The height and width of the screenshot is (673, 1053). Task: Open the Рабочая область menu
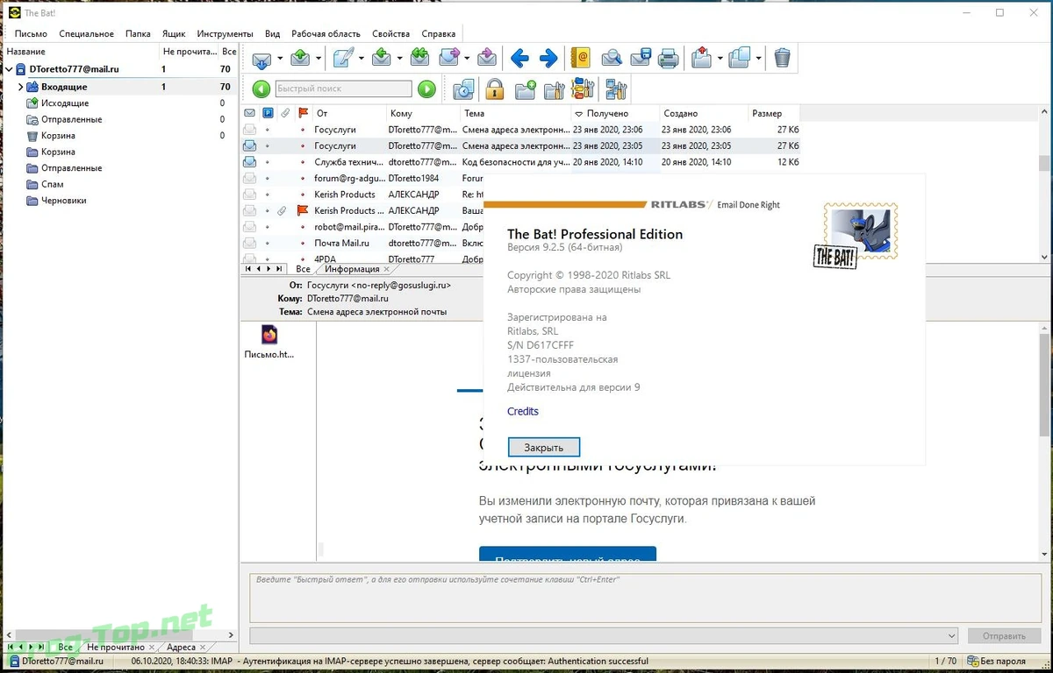tap(326, 33)
